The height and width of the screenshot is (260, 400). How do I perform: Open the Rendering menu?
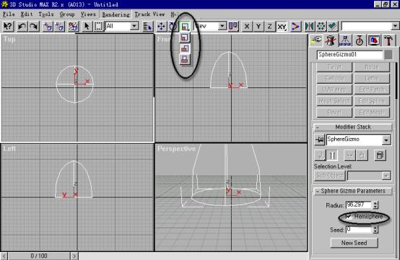click(x=116, y=14)
